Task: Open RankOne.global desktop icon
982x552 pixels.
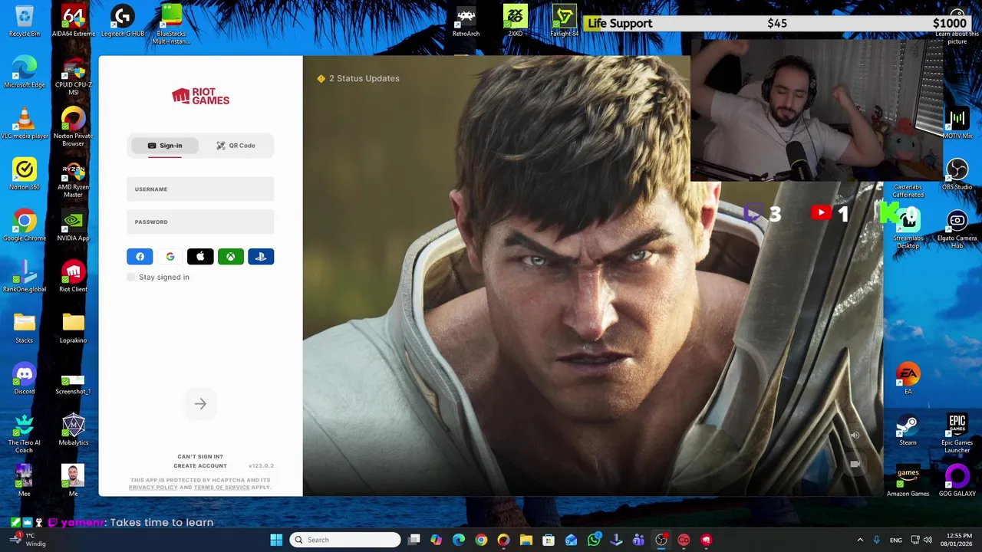Action: 25,277
